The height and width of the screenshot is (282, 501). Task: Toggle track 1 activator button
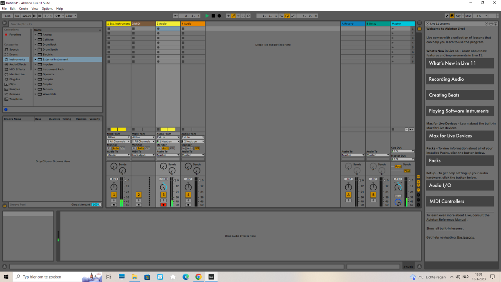[x=114, y=195]
